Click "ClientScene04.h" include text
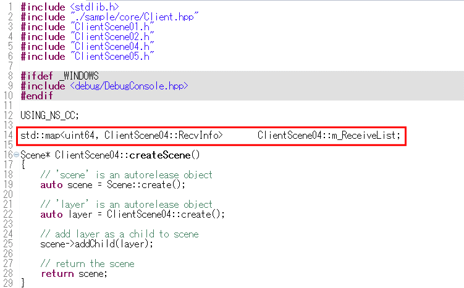 [x=112, y=46]
